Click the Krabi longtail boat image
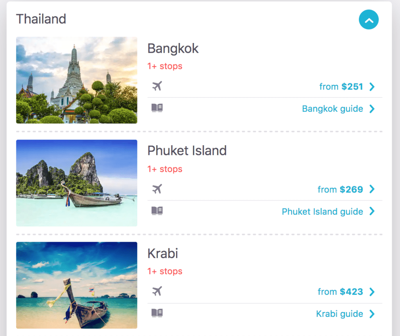 pyautogui.click(x=76, y=285)
